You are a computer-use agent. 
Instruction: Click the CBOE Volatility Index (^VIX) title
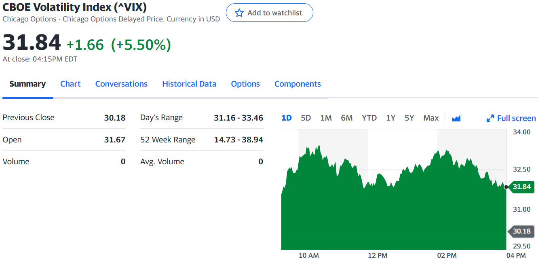click(x=75, y=7)
